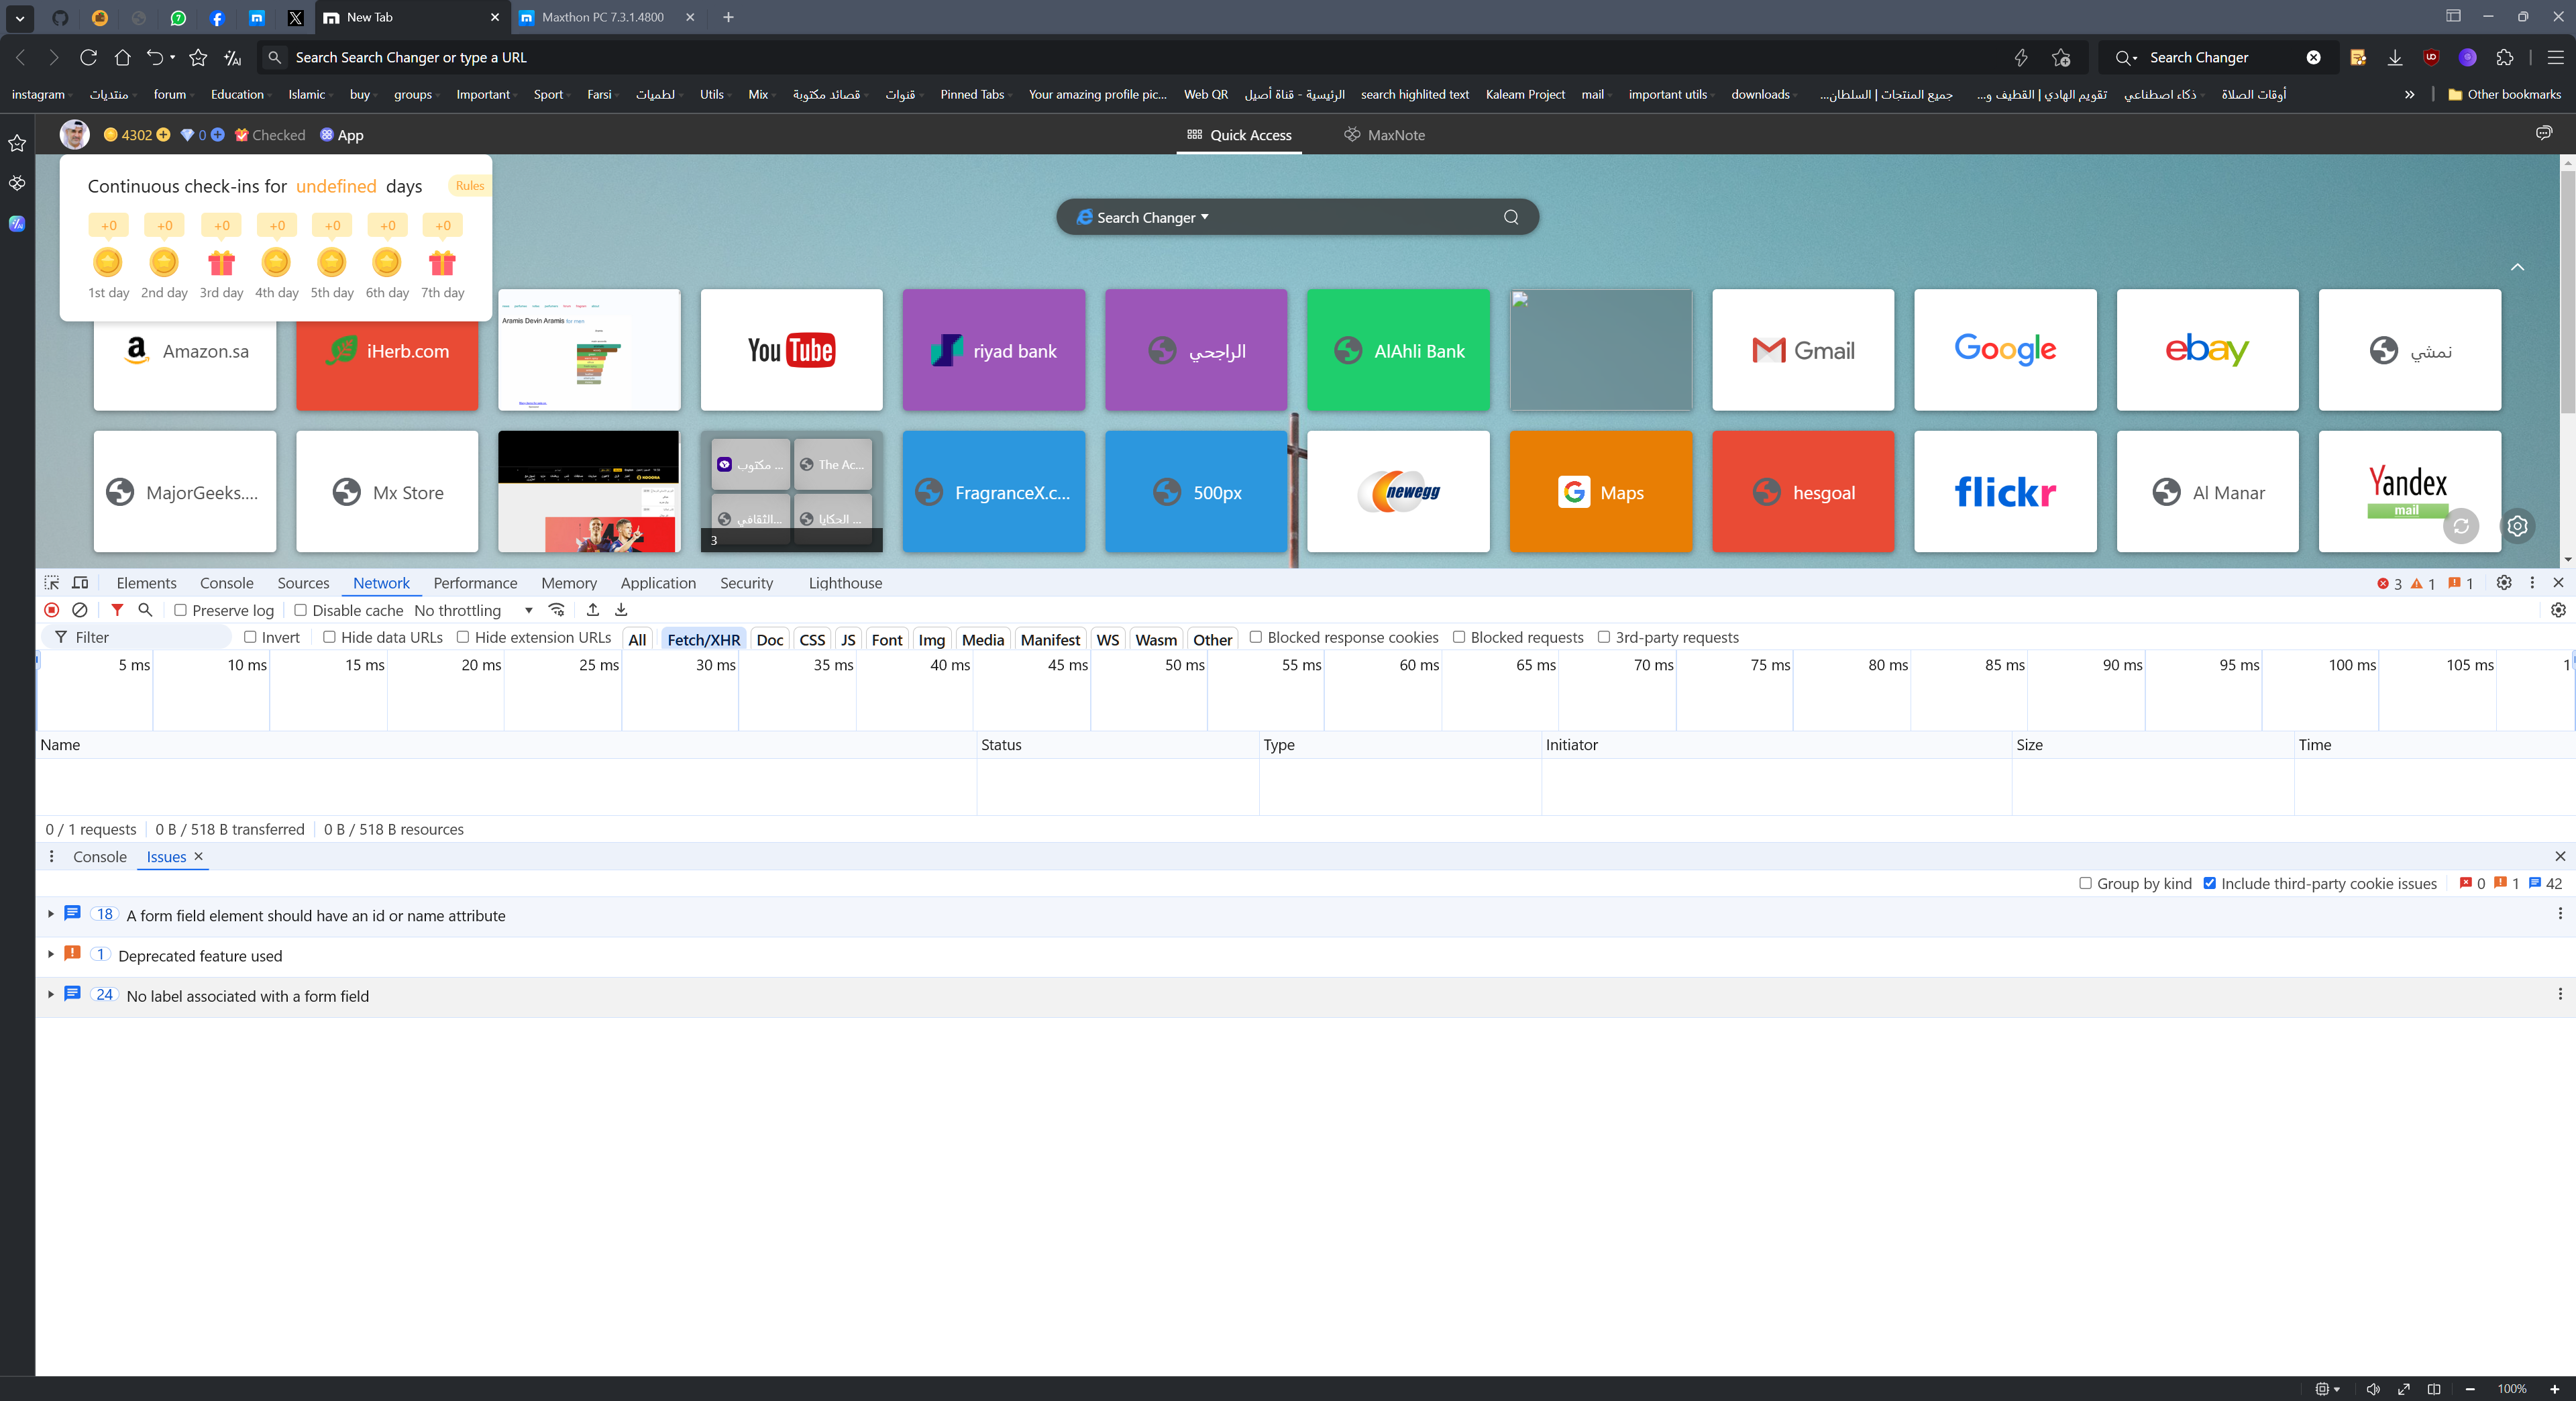Enable the Disable cache checkbox
This screenshot has width=2576, height=1401.
[300, 610]
